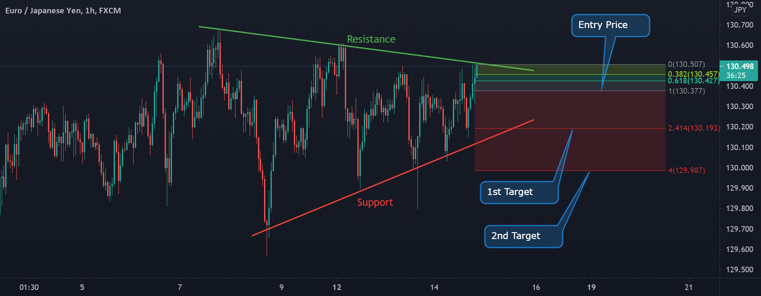761x296 pixels.
Task: Click the 129.700 price axis label
Action: [x=740, y=229]
